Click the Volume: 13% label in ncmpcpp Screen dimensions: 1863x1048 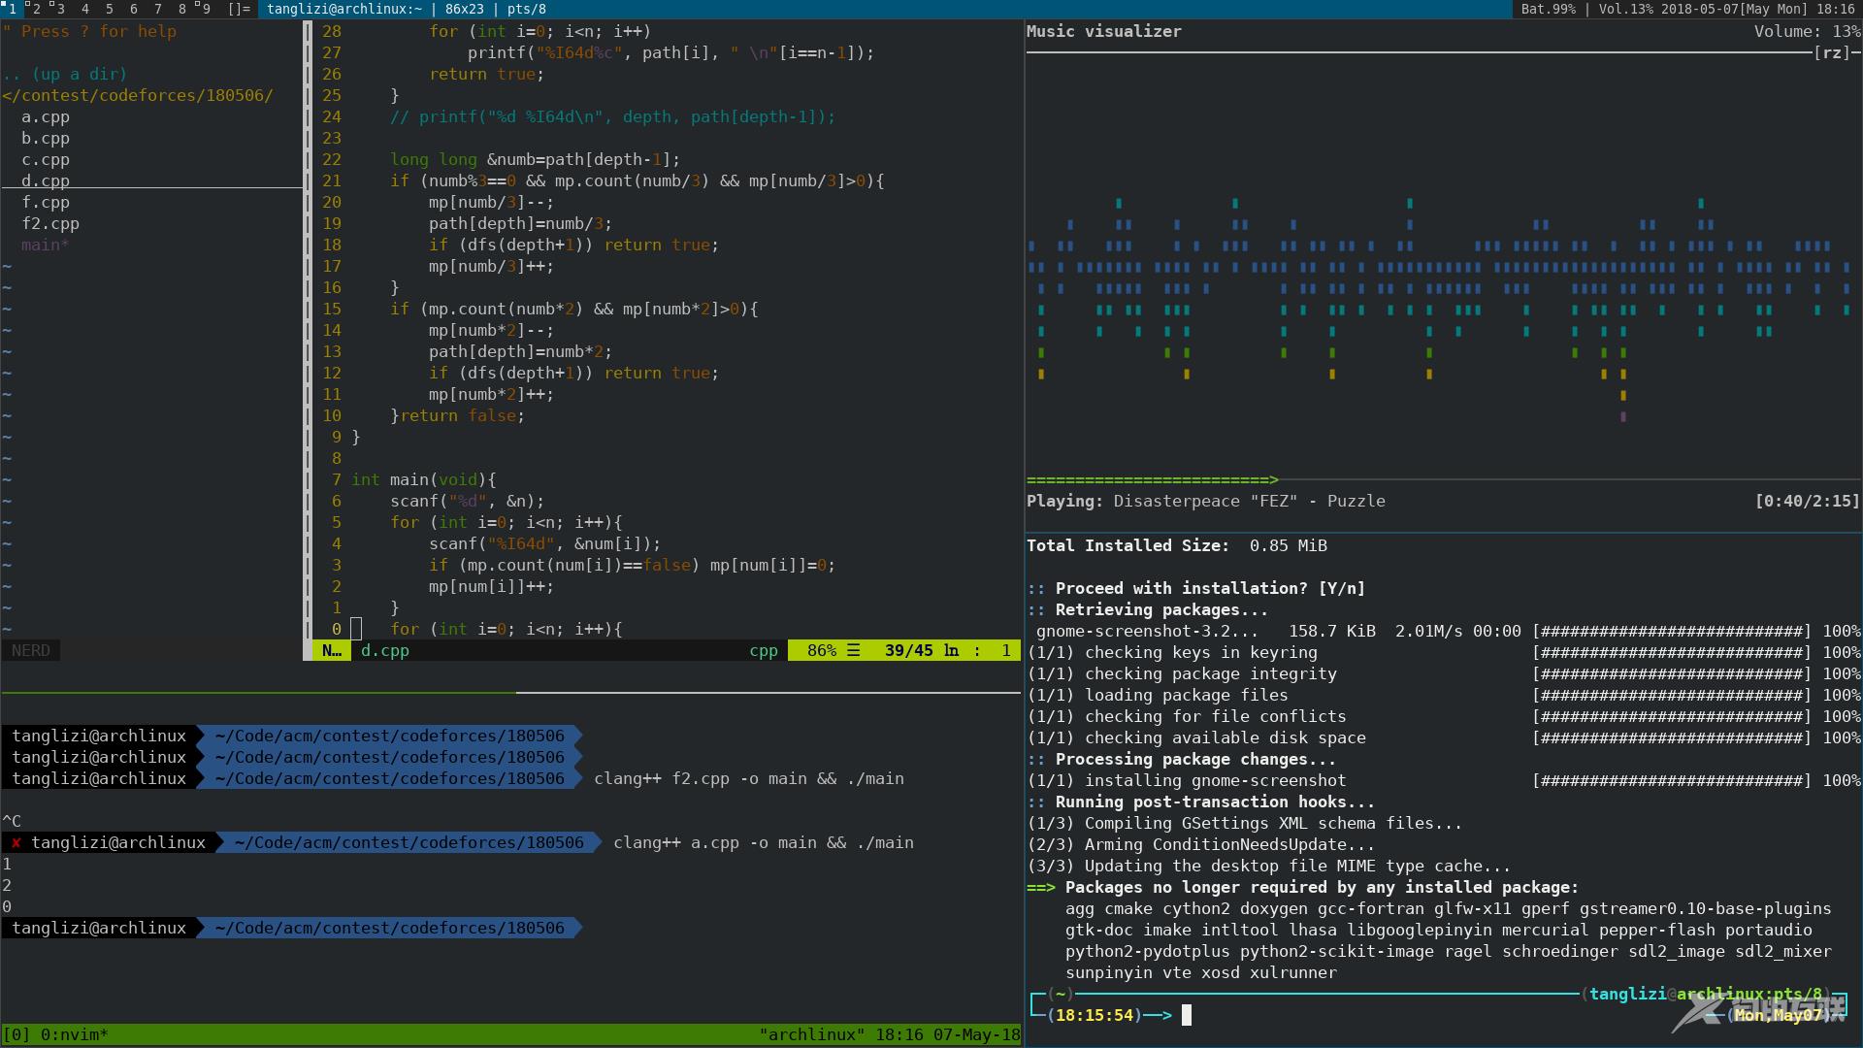pyautogui.click(x=1807, y=31)
